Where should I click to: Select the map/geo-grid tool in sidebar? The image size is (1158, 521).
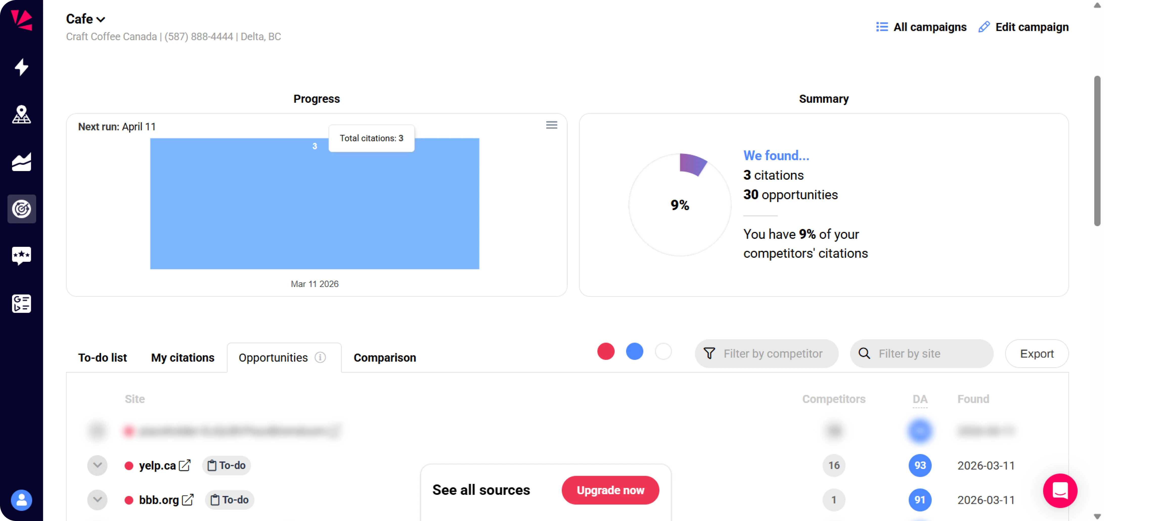[x=21, y=114]
